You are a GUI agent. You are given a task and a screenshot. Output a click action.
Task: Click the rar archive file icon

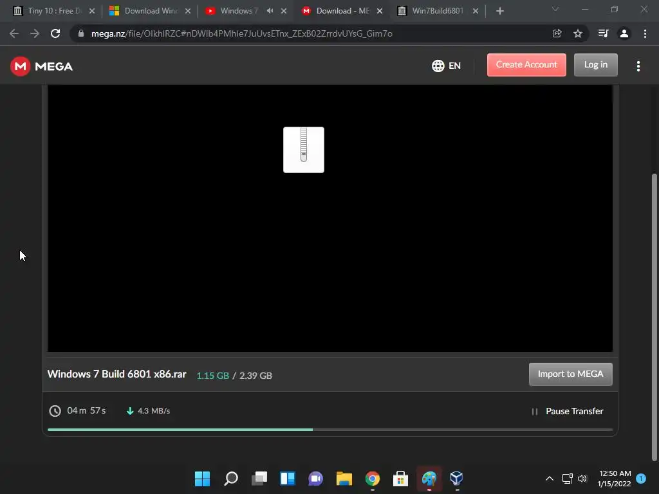[x=304, y=149]
